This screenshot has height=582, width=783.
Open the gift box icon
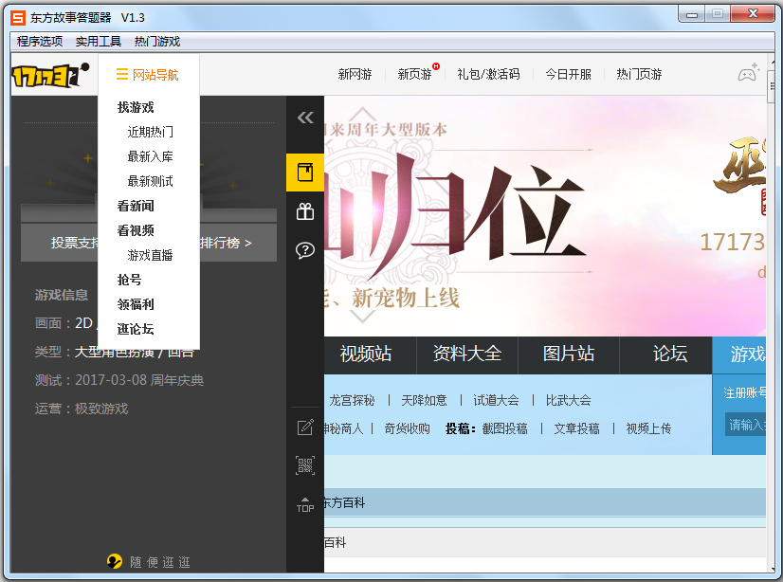[x=304, y=211]
